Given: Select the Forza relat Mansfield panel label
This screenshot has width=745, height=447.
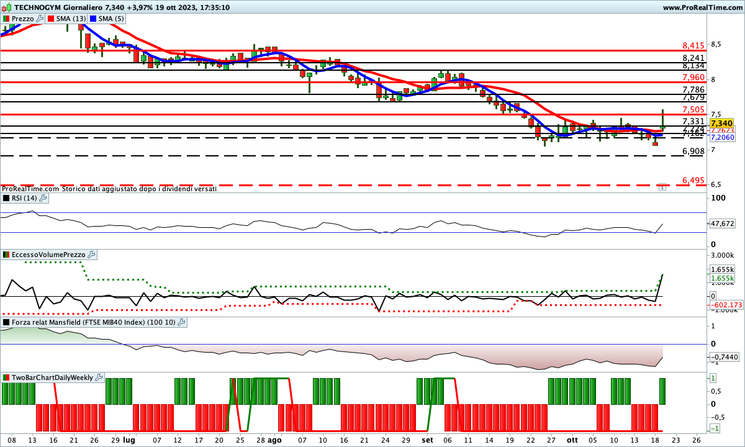Looking at the screenshot, I should pyautogui.click(x=94, y=322).
